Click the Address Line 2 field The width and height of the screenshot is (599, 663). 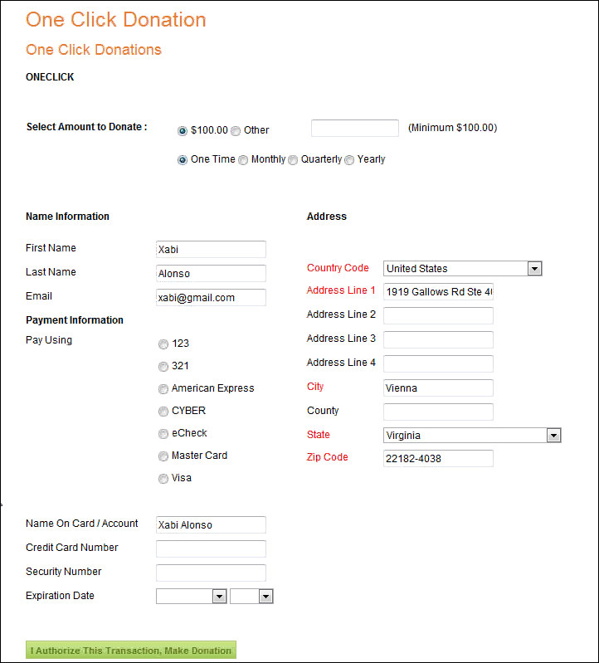click(x=438, y=315)
